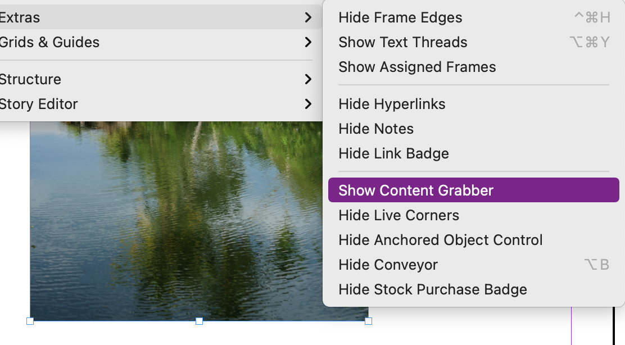Screen dimensions: 625x345
Task: Select the pond reflection image frame
Action: [169, 225]
